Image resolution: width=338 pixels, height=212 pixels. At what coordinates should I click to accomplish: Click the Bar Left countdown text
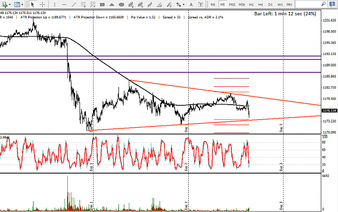point(285,14)
